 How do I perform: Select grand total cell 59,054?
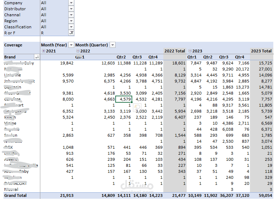coord(266,195)
